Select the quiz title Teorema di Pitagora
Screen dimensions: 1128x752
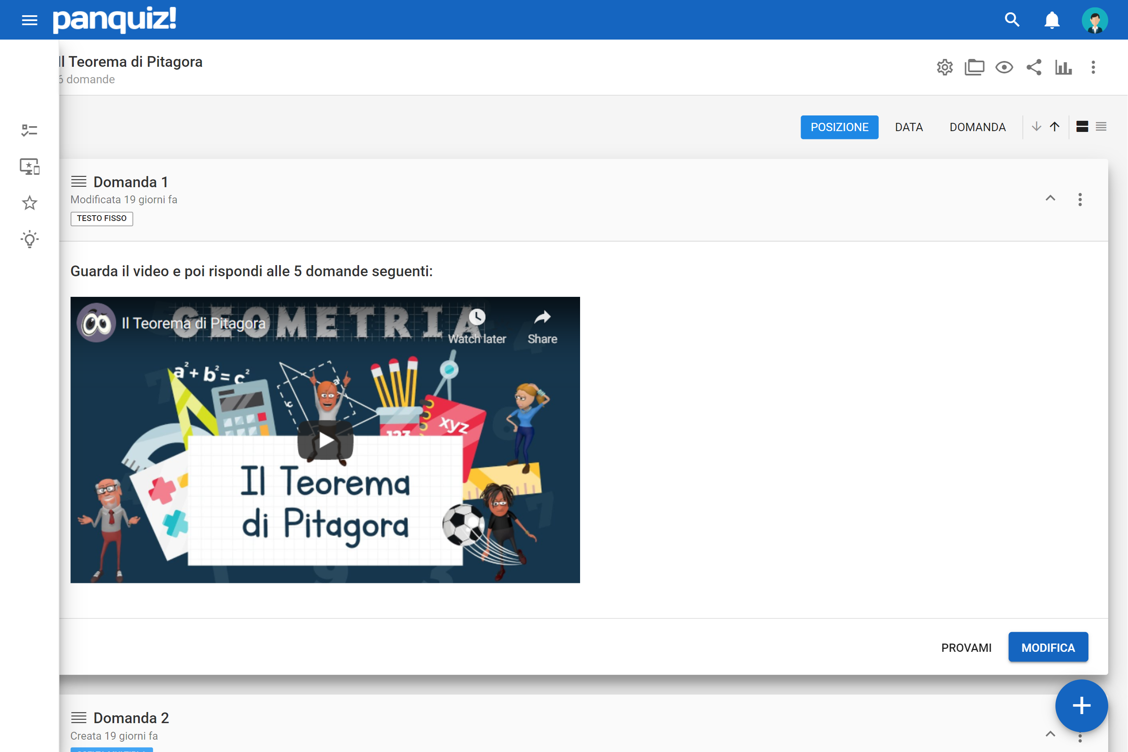tap(131, 62)
